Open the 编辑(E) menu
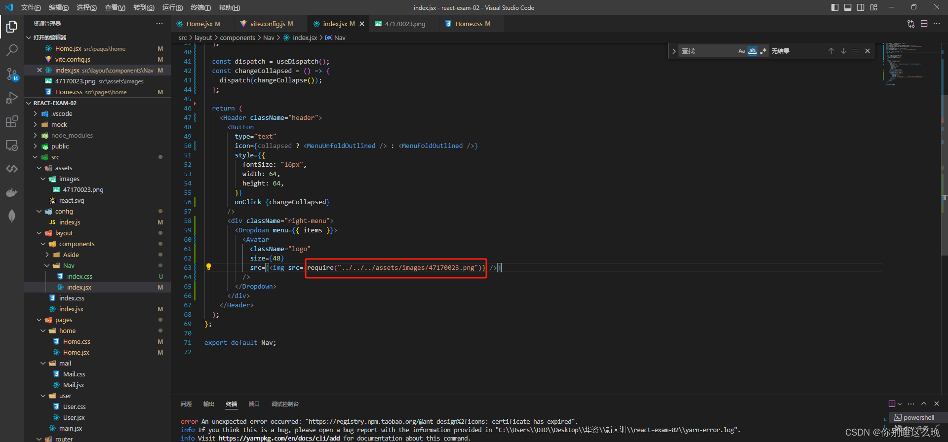 tap(59, 7)
